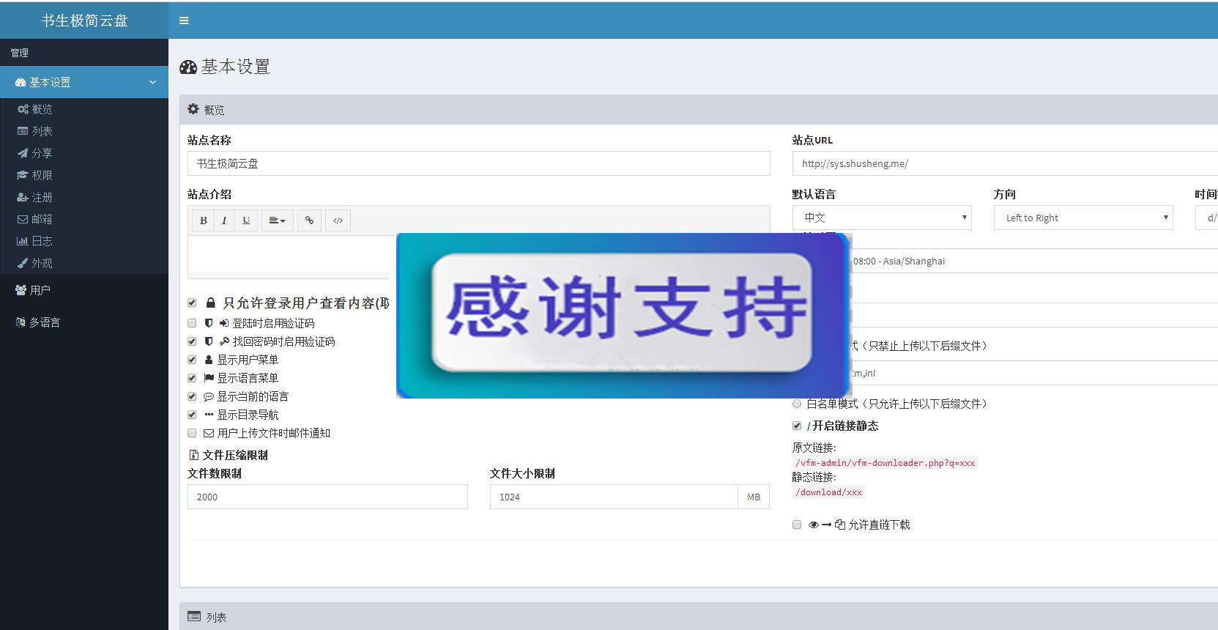Viewport: 1218px width, 630px height.
Task: Toggle underline formatting in editor toolbar
Action: pos(246,220)
